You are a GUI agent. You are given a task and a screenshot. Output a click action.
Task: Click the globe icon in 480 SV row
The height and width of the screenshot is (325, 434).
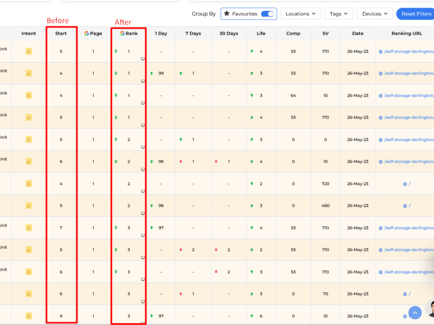404,206
